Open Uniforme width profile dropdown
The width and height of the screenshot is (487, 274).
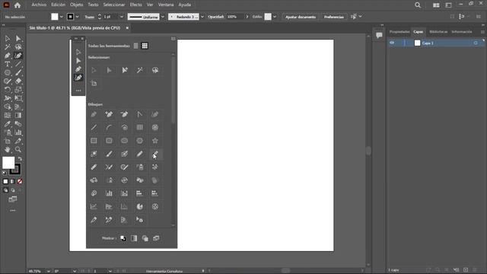(163, 17)
